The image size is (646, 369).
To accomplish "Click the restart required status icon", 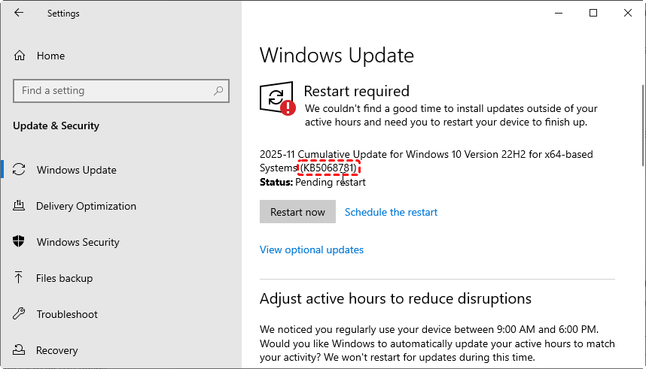I will [x=276, y=98].
